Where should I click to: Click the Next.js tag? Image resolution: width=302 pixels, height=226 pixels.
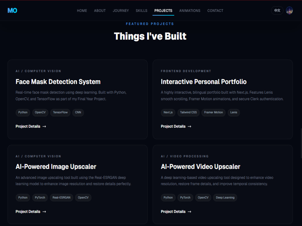click(168, 112)
